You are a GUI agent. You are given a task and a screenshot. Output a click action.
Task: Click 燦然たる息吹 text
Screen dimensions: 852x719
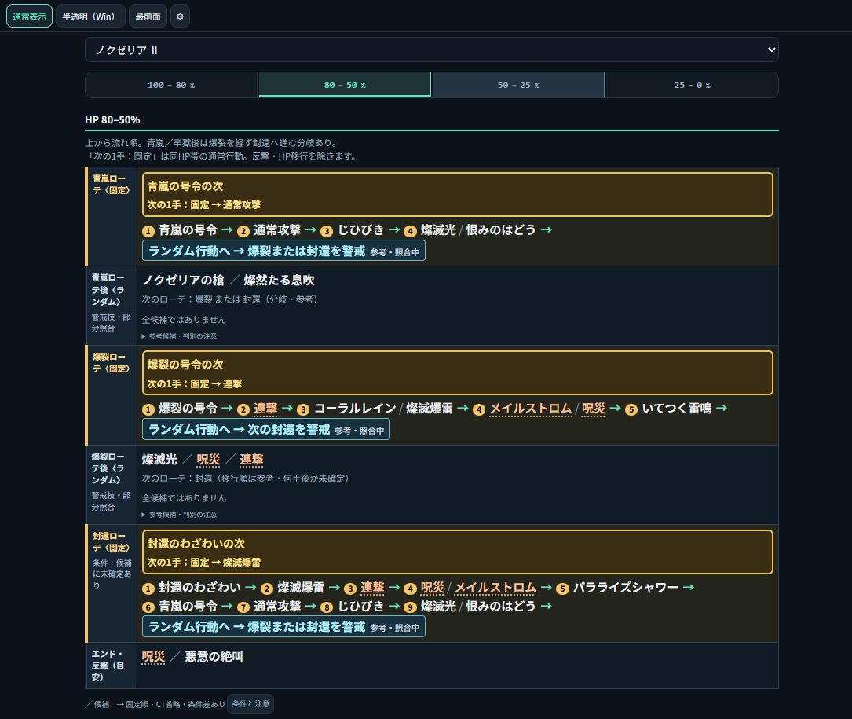(280, 280)
